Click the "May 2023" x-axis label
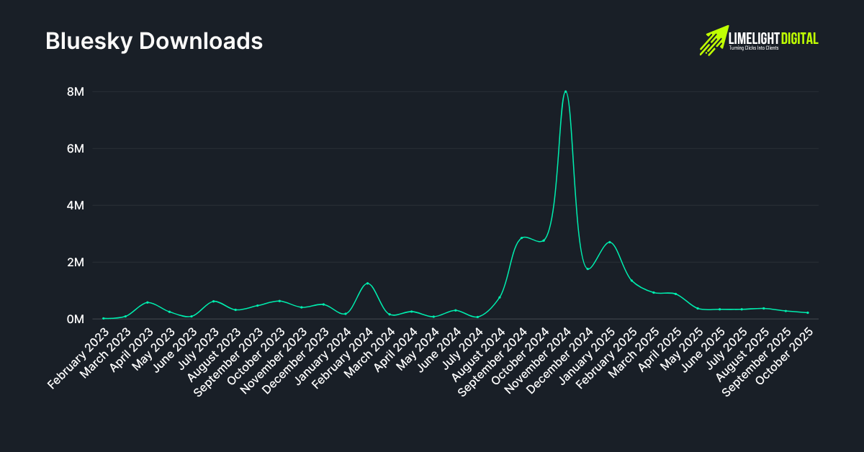 pos(156,348)
